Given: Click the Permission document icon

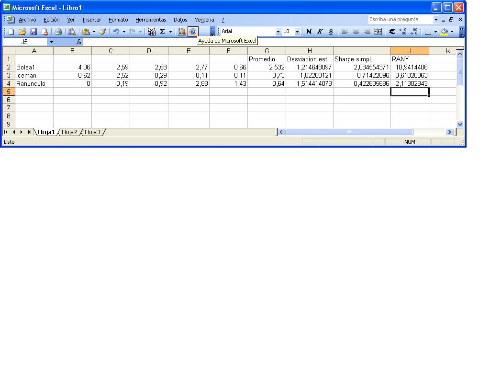Looking at the screenshot, I should 45,32.
